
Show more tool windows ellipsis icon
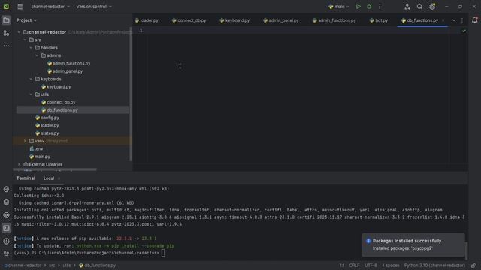[x=6, y=46]
